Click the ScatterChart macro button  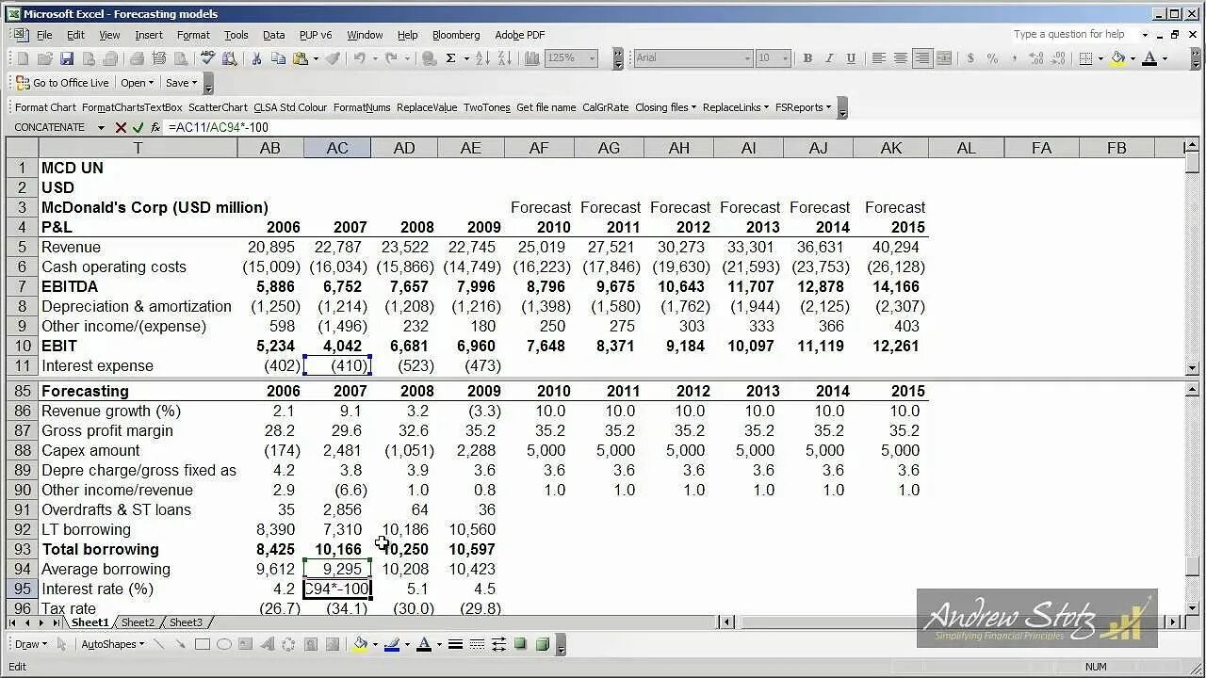coord(218,107)
